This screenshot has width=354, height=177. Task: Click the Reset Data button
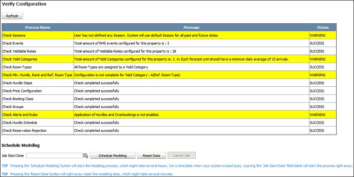(x=151, y=155)
